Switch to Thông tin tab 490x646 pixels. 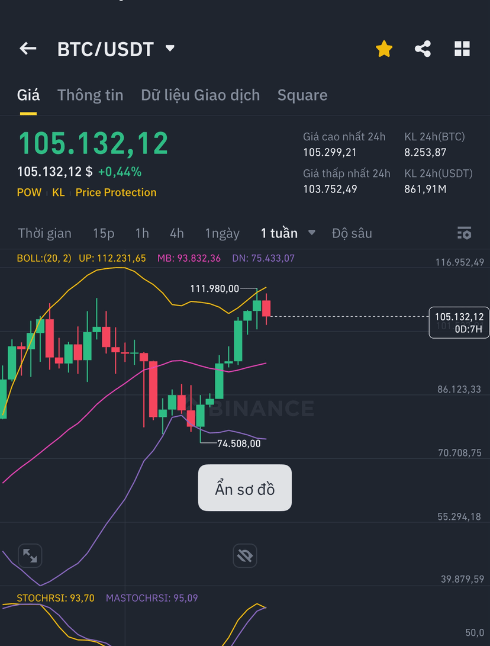(x=90, y=95)
